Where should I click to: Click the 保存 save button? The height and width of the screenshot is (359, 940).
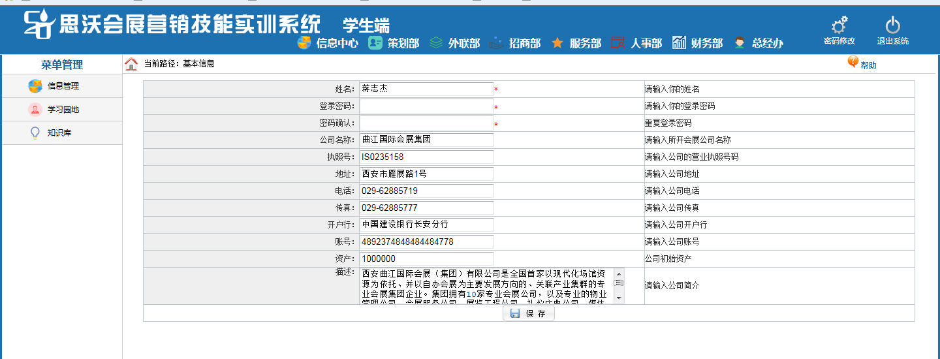[x=529, y=314]
